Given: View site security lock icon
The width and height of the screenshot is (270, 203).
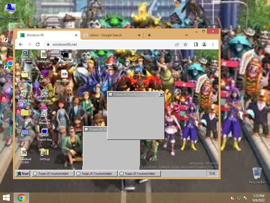Looking at the screenshot, I should [x=48, y=44].
